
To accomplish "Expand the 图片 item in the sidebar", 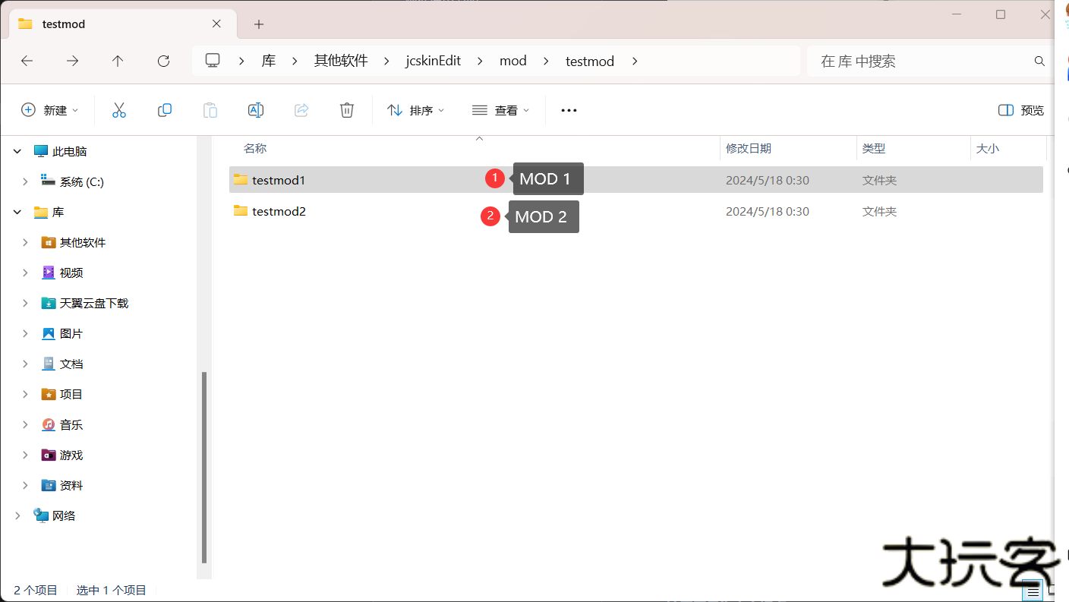I will point(25,333).
